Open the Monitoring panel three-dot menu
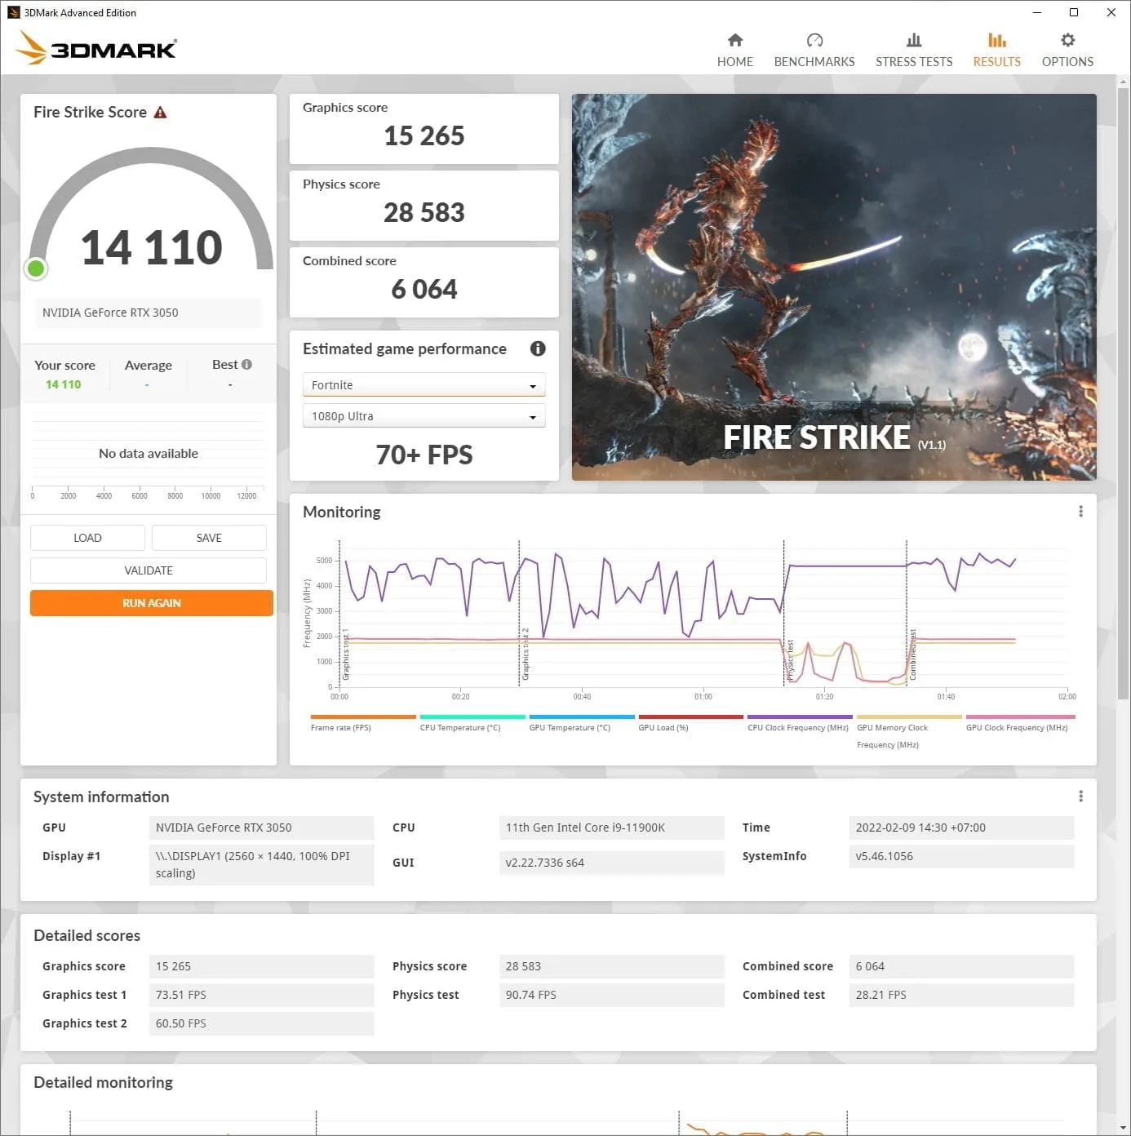The image size is (1131, 1136). click(1080, 511)
